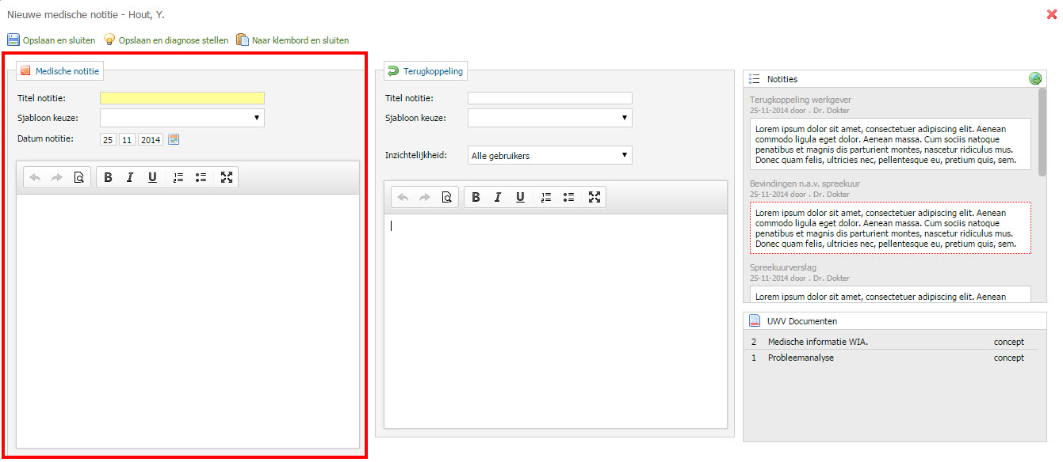Open Medische informatie WIA document

point(817,342)
